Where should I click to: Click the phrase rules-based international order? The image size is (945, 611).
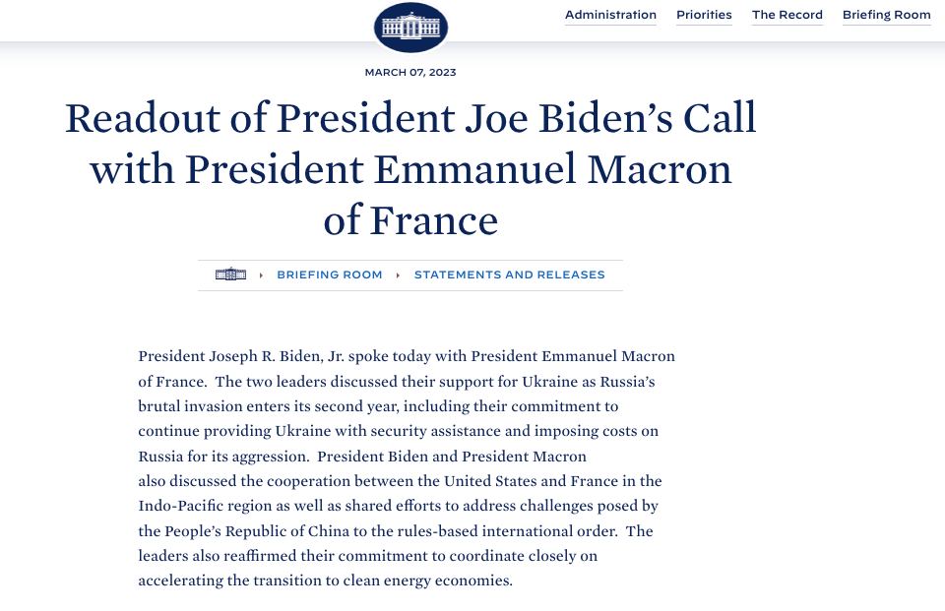pos(501,531)
